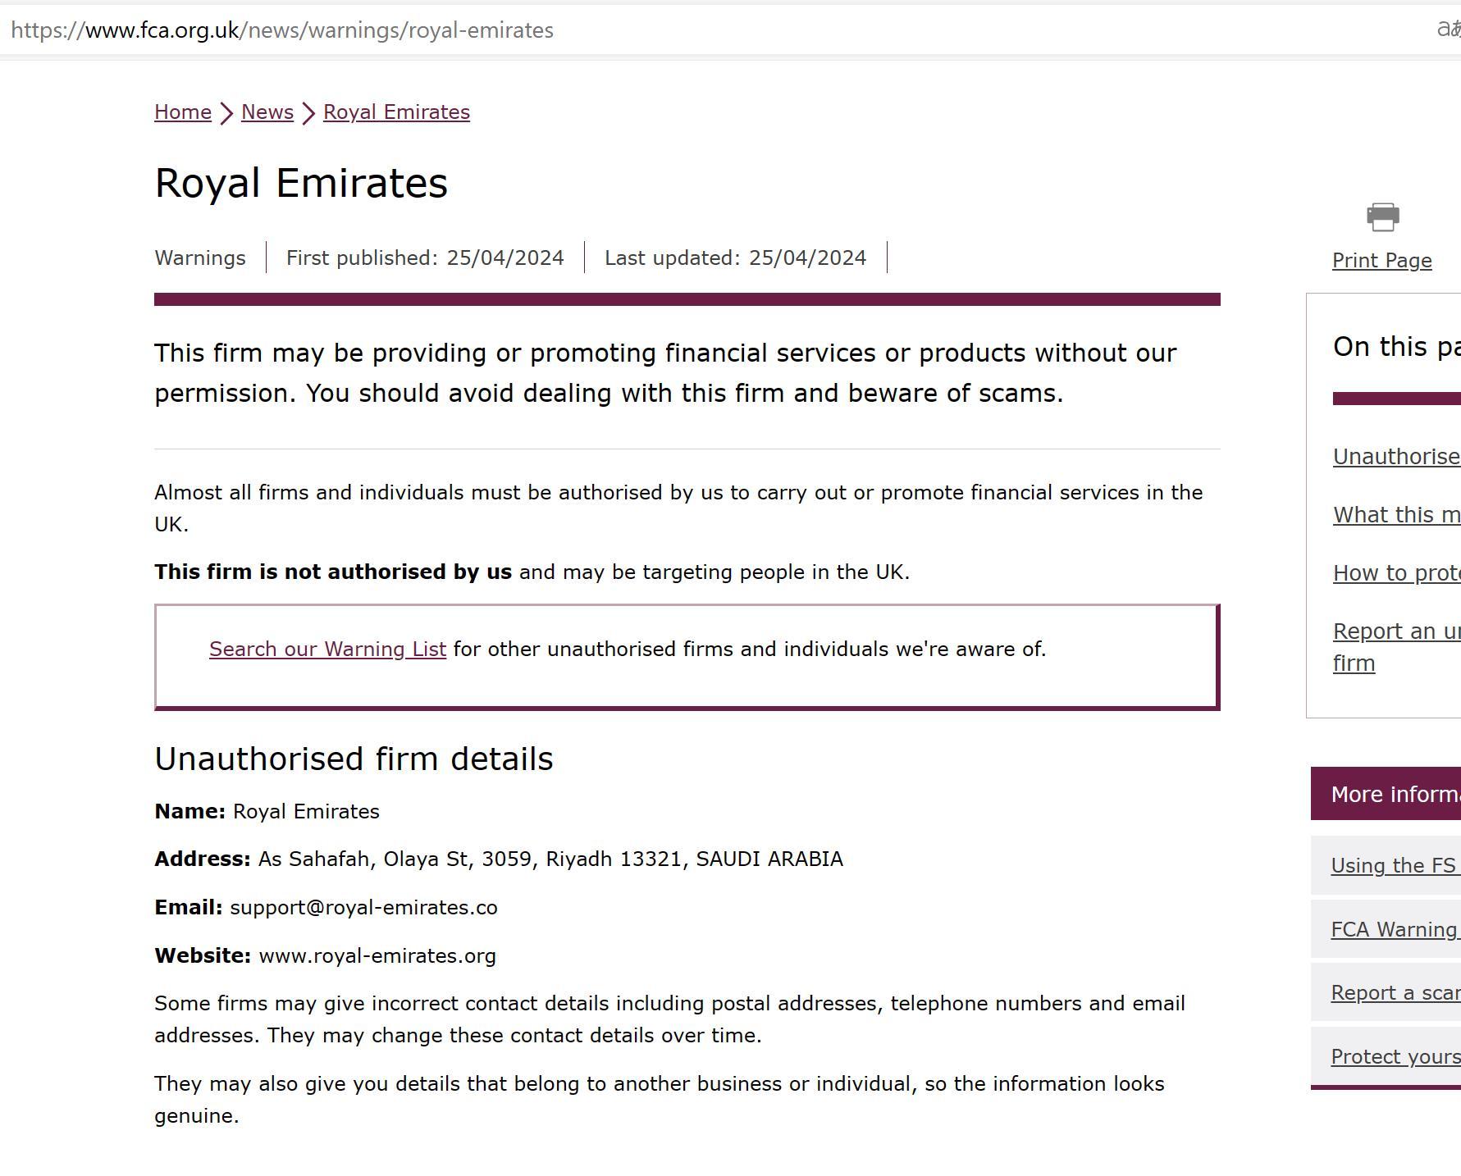This screenshot has width=1461, height=1176.
Task: Click the Print Page link
Action: (x=1382, y=261)
